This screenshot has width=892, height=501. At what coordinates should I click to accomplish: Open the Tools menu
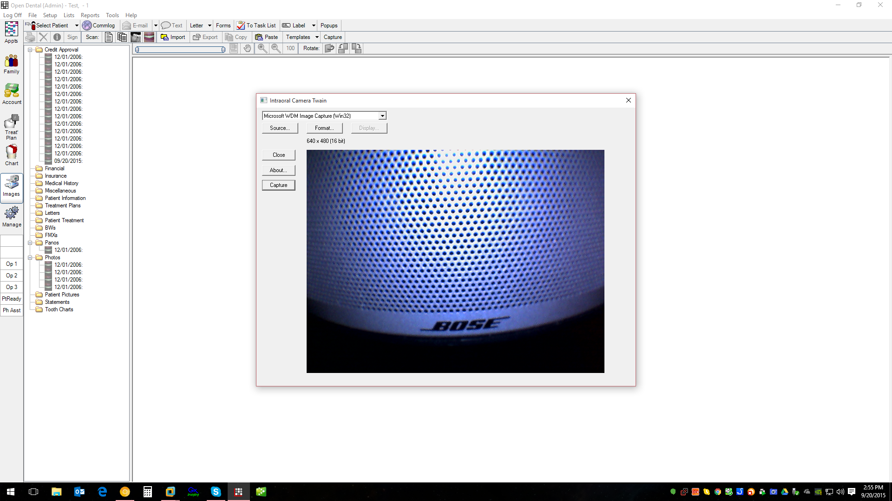[x=112, y=15]
